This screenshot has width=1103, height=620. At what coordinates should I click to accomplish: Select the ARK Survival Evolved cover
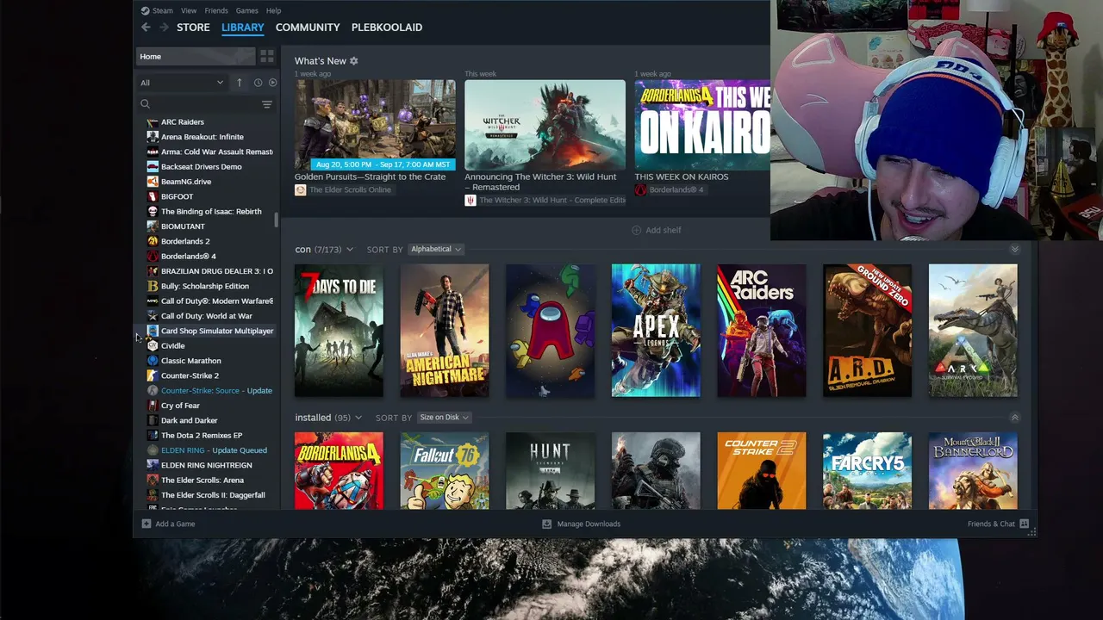coord(973,331)
